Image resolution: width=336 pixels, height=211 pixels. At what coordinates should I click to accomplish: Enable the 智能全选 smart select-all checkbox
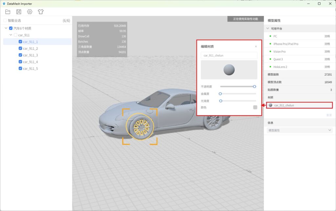[x=5, y=20]
